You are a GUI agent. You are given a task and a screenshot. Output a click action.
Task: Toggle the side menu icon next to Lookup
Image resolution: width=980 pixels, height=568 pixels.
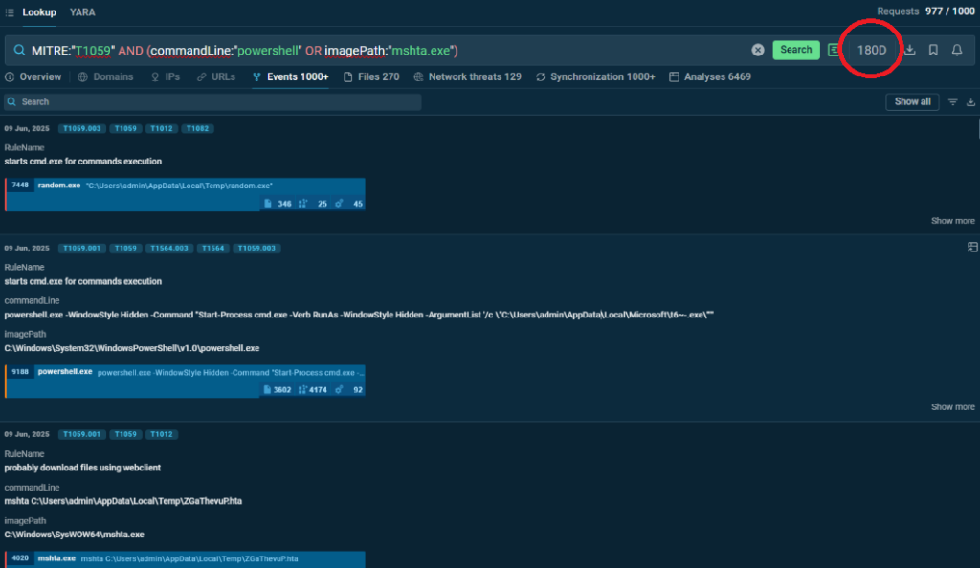click(x=10, y=12)
